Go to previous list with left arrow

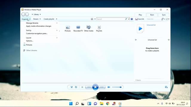136,40
